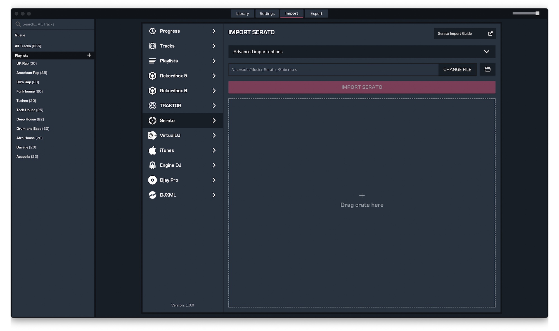Screen dimensions: 559x331
Task: Open DJXML chevron arrow
Action: [x=214, y=195]
